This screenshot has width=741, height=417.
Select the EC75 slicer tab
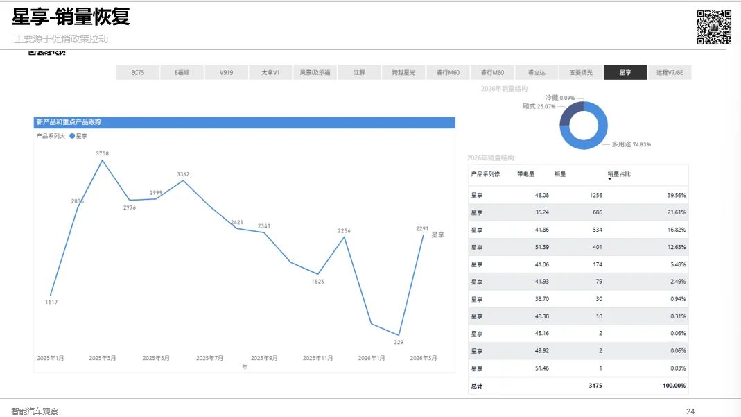(x=137, y=72)
